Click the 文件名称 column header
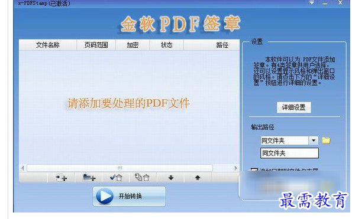Image resolution: width=352 pixels, height=219 pixels. point(48,45)
